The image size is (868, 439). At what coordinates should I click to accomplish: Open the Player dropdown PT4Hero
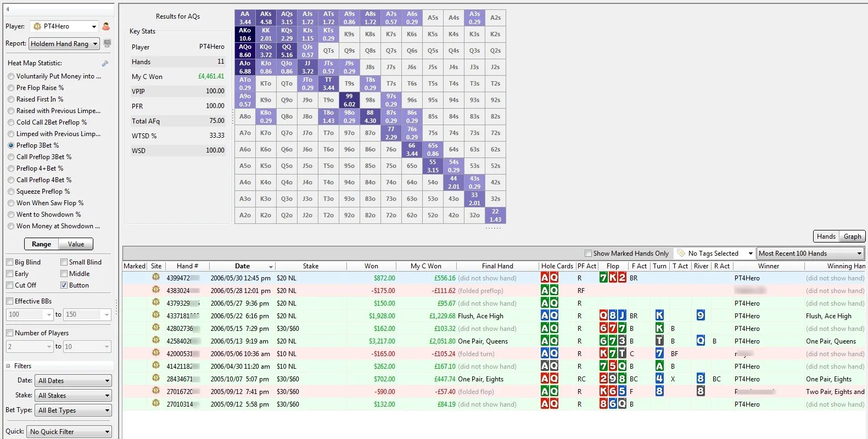(64, 26)
